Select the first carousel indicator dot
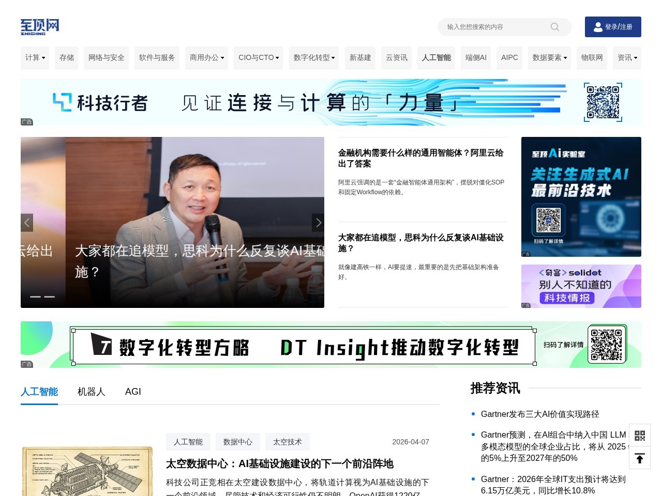 click(x=36, y=297)
